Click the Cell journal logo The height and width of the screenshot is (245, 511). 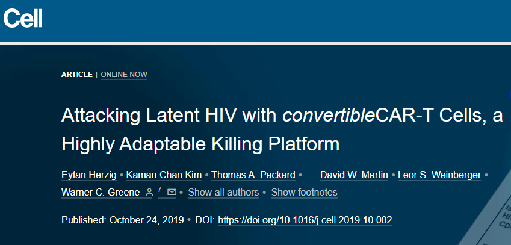23,19
